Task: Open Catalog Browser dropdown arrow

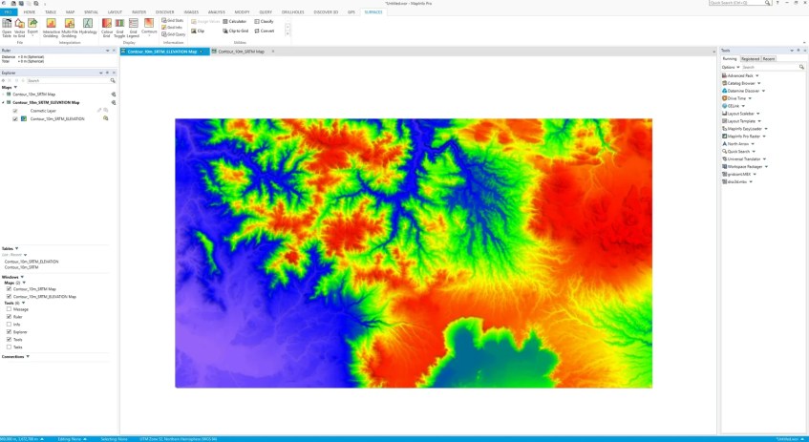Action: [759, 84]
